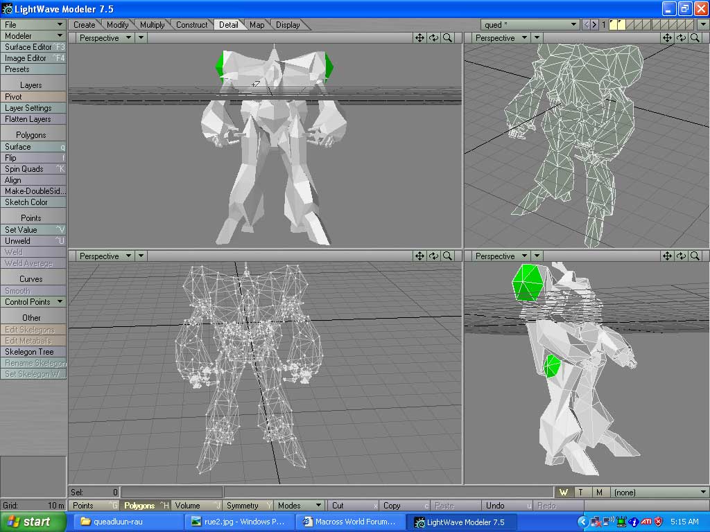Click the pan icon in the lower-right viewport
This screenshot has height=532, width=710.
point(668,256)
